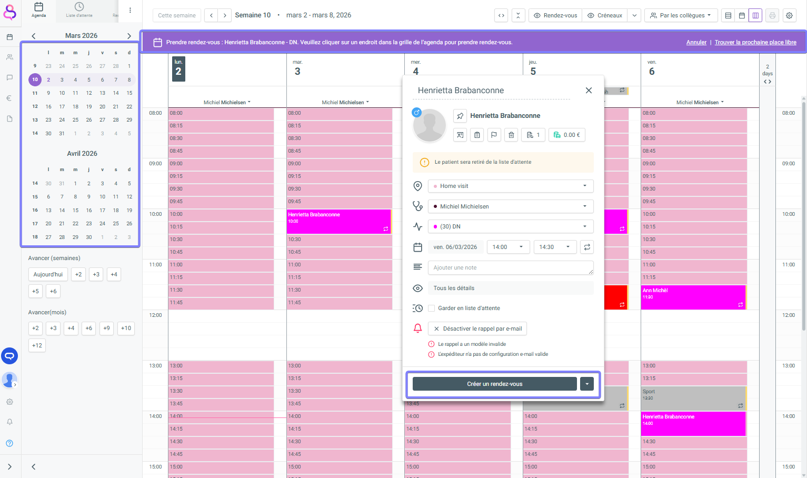
Task: Click the pin icon beside patient name
Action: pyautogui.click(x=460, y=116)
